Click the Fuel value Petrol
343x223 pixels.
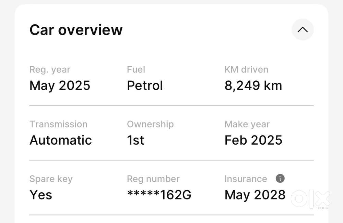(x=145, y=86)
